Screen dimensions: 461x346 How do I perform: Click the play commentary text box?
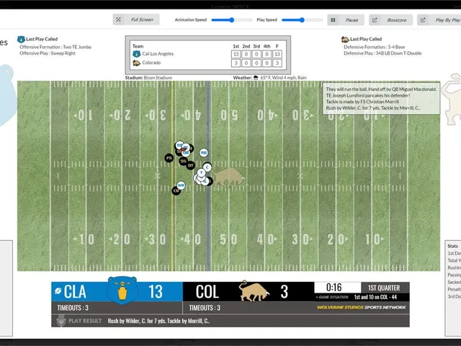[381, 98]
